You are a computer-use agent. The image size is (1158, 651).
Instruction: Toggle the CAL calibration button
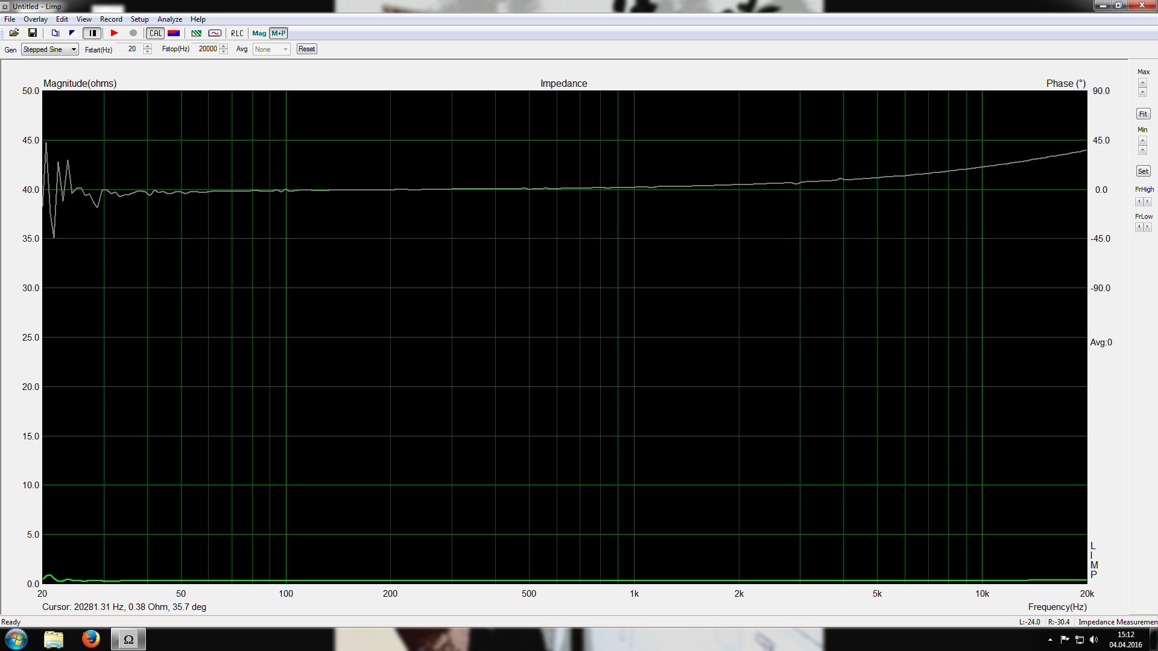tap(156, 33)
